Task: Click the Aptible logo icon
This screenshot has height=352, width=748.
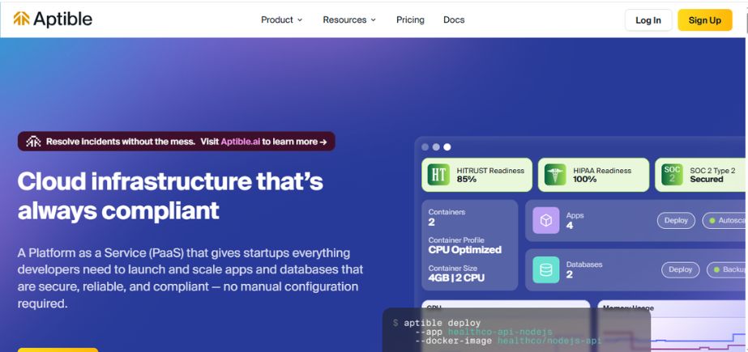Action: click(21, 19)
